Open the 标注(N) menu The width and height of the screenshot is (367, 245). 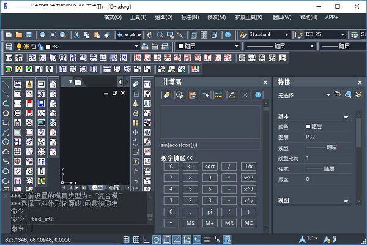(190, 17)
